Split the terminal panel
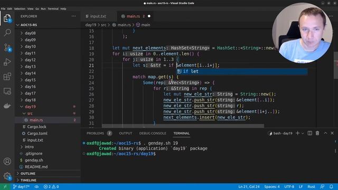 click(310, 133)
